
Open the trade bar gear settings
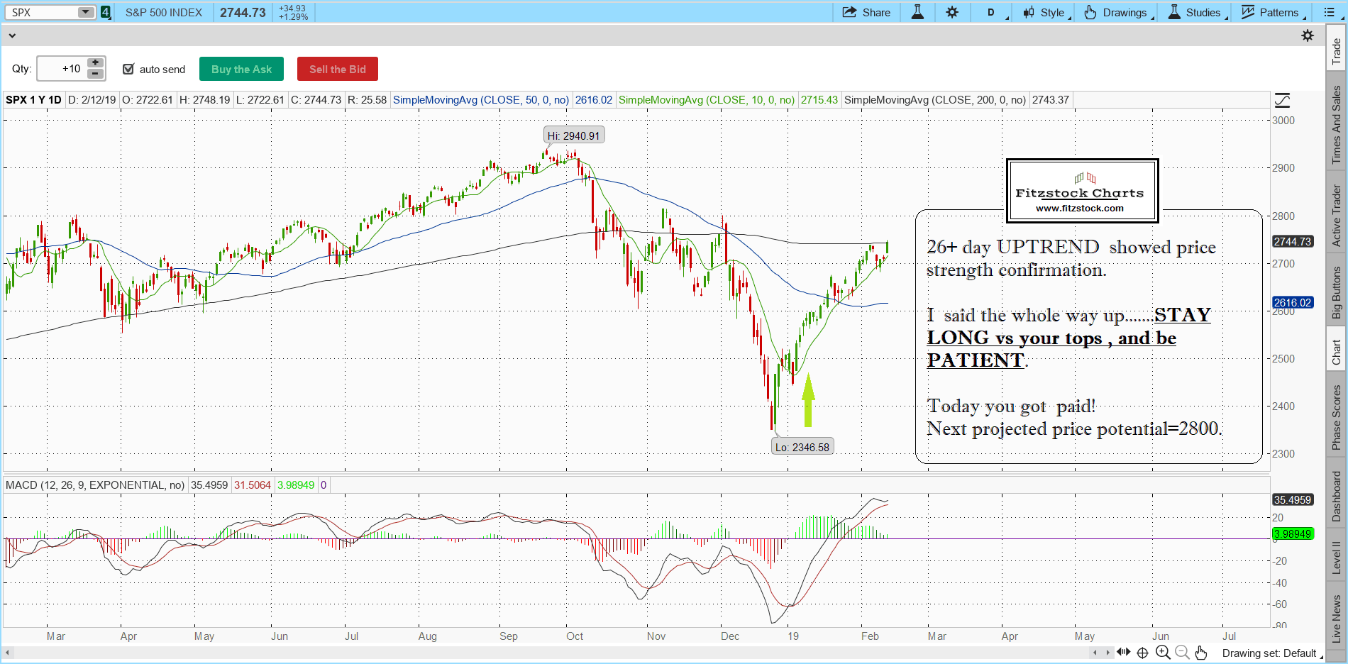(1308, 35)
